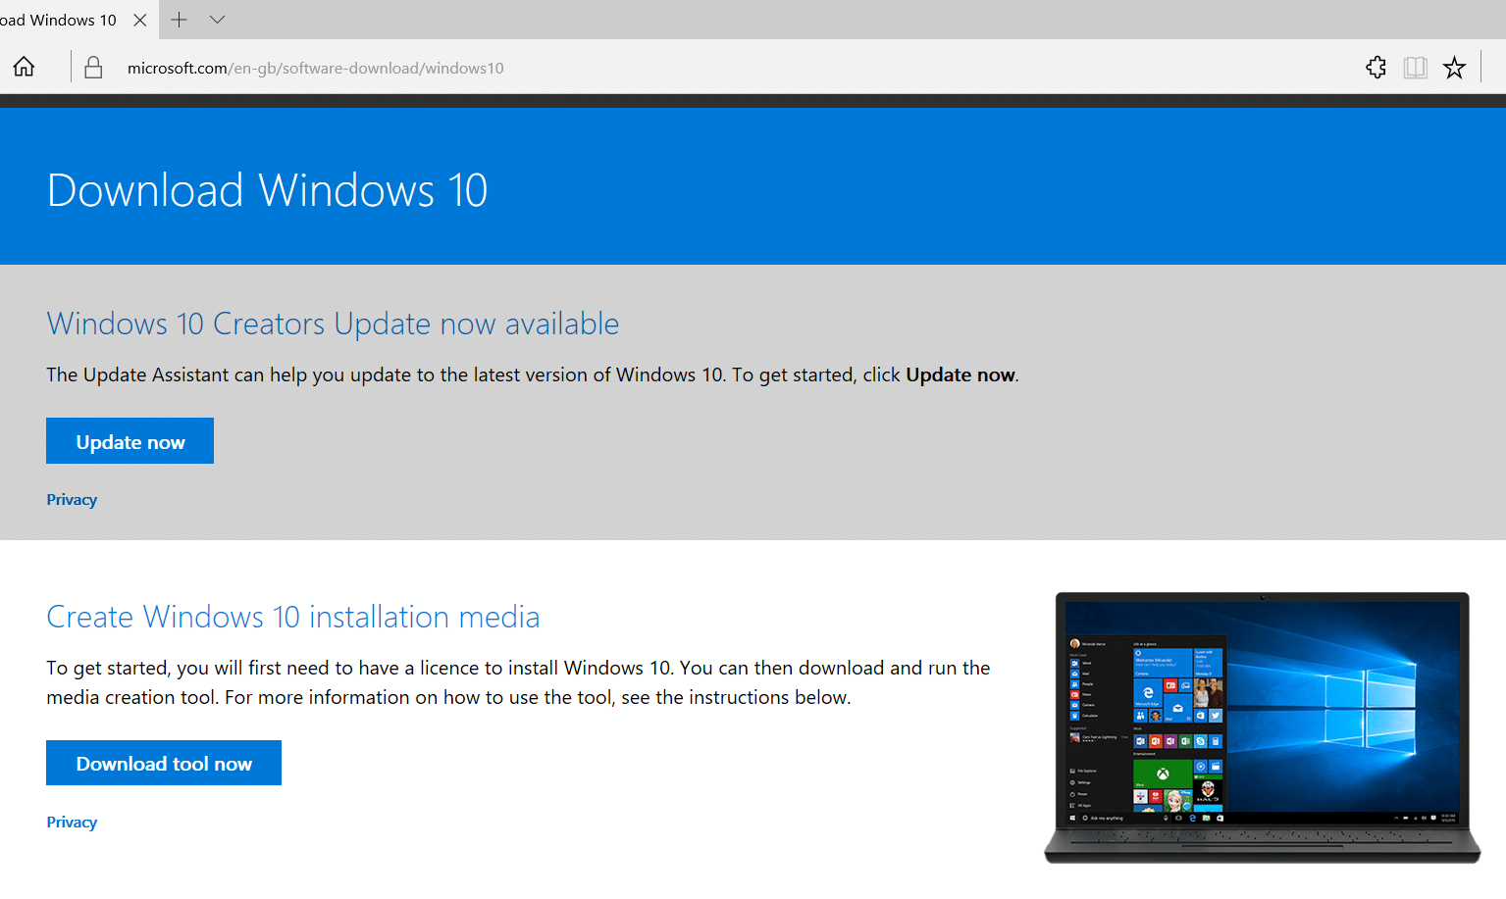The width and height of the screenshot is (1506, 899).
Task: Click the media creation tool description paragraph
Action: (x=518, y=682)
